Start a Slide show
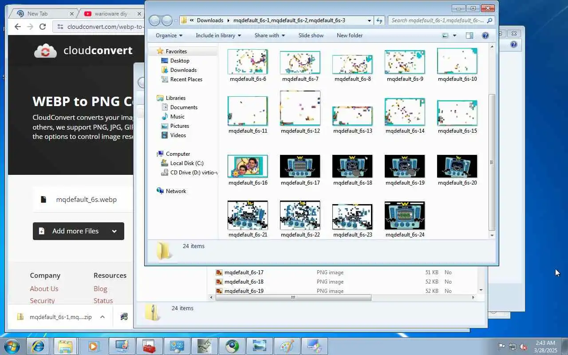The image size is (568, 355). point(311,35)
